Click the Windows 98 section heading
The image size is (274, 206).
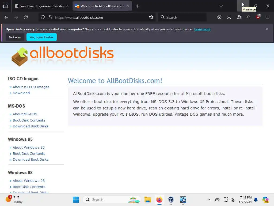[20, 172]
